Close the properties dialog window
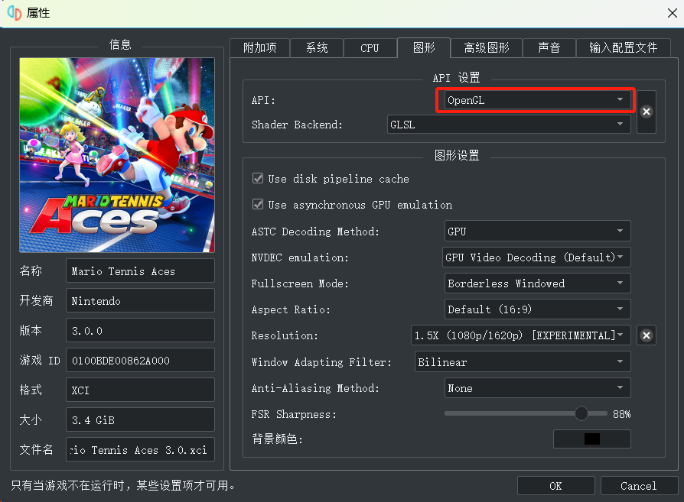 pyautogui.click(x=671, y=13)
